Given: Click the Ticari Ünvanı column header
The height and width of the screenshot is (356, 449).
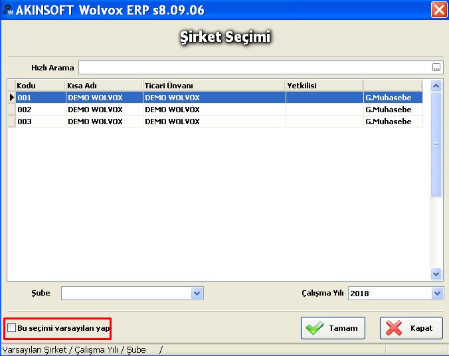Looking at the screenshot, I should [214, 86].
